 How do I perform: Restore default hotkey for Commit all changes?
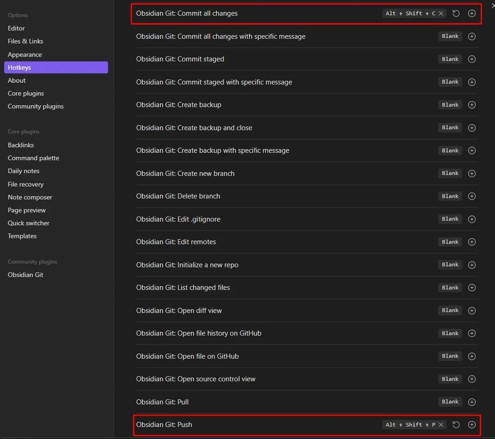click(x=456, y=13)
